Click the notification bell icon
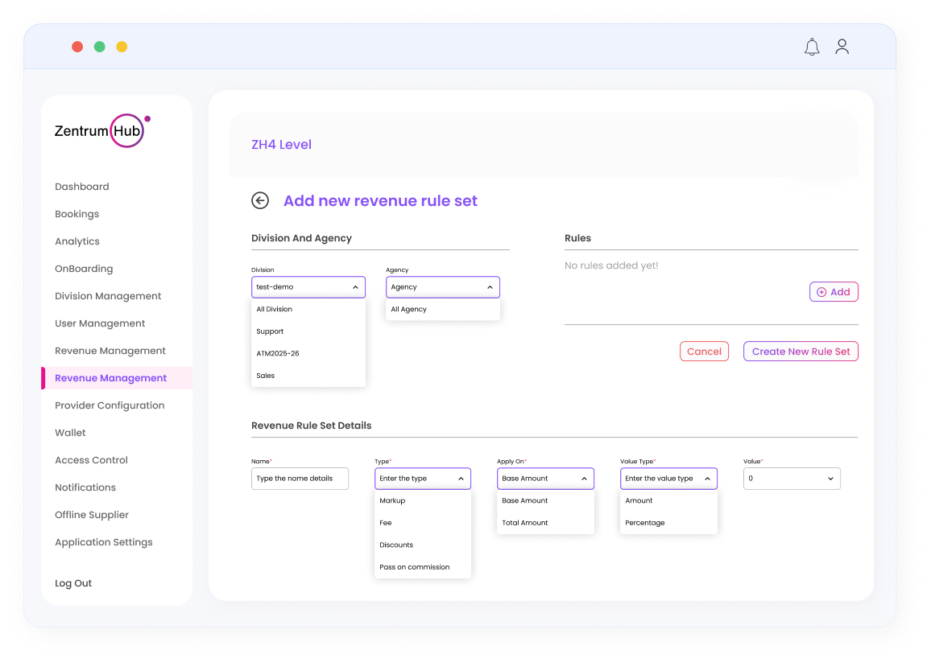The image size is (931, 662). click(812, 47)
